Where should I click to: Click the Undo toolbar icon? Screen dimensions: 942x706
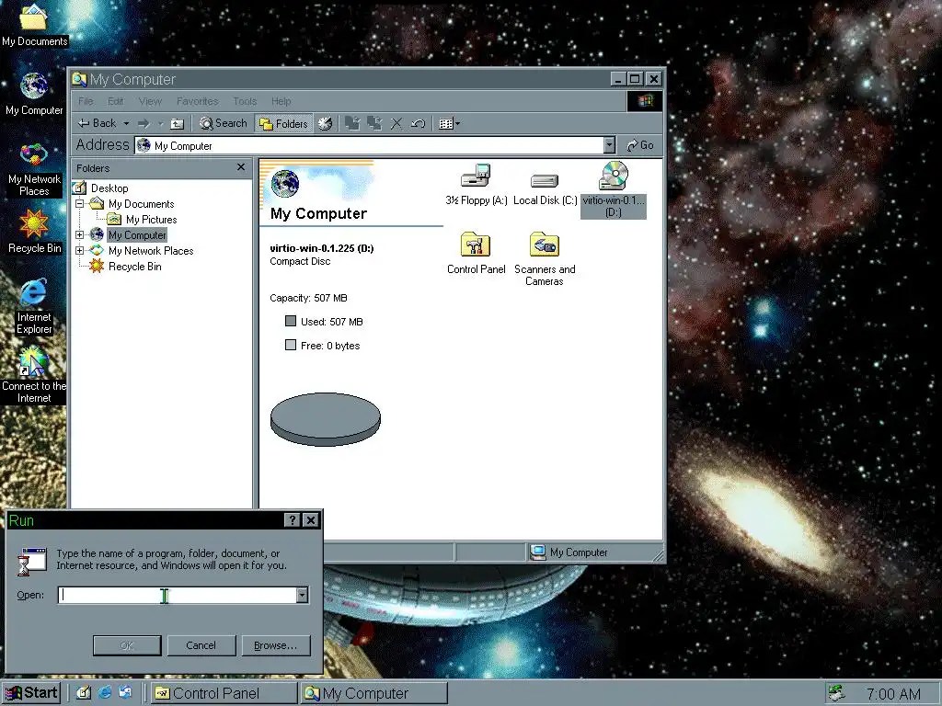coord(419,124)
